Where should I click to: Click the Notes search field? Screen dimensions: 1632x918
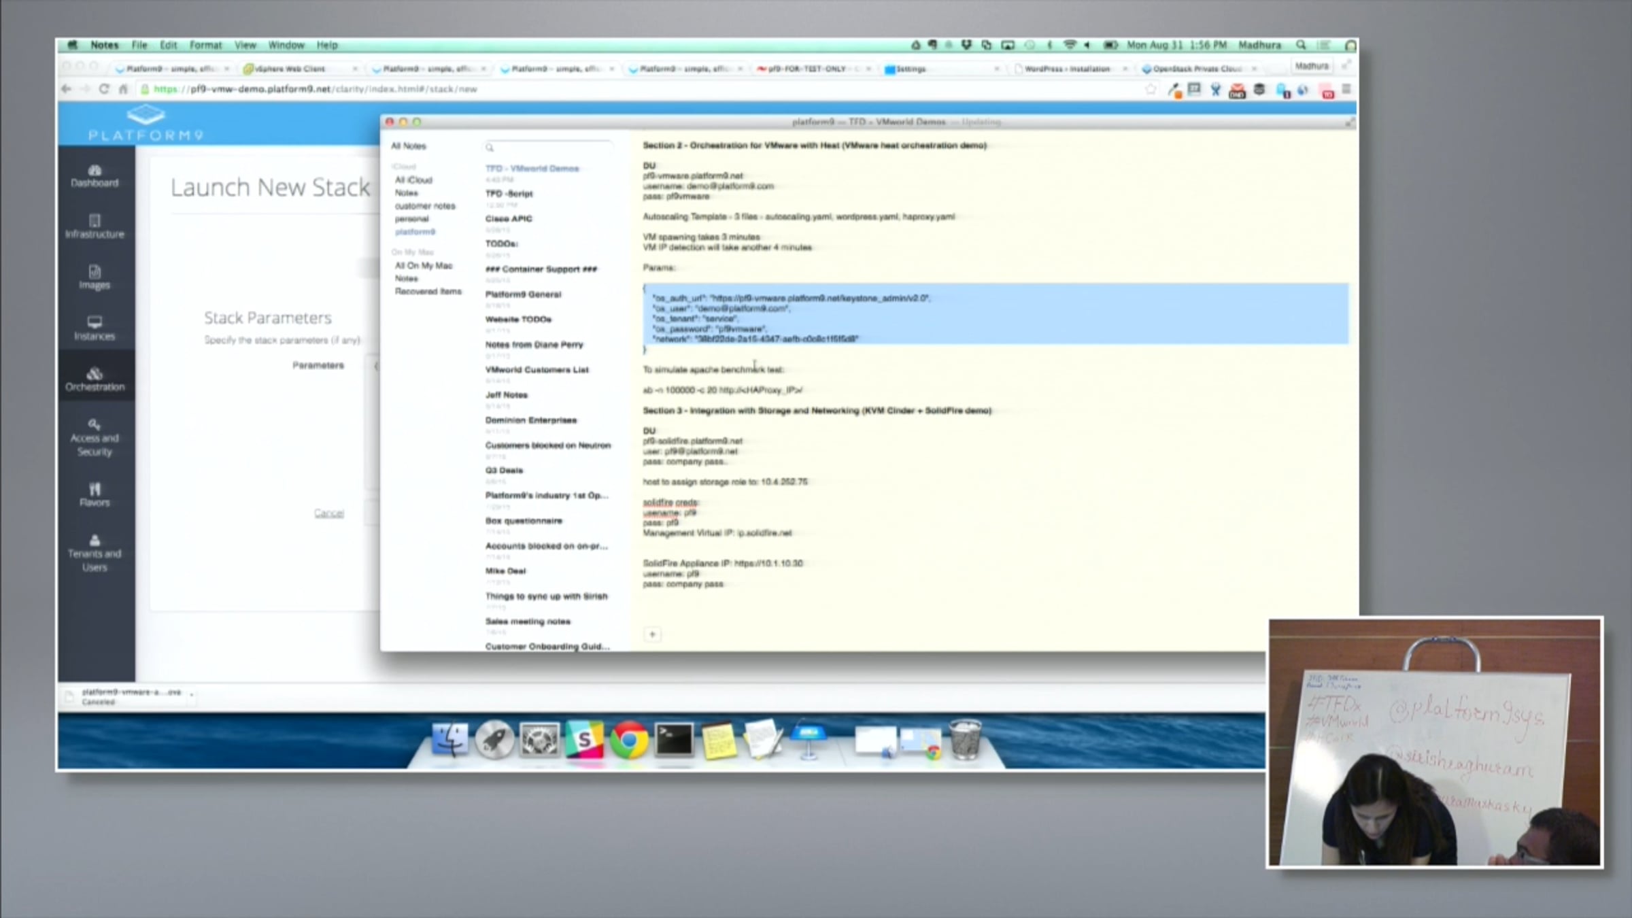pyautogui.click(x=548, y=147)
